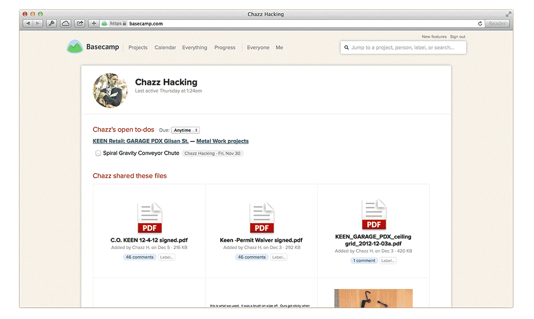534x319 pixels.
Task: Open C.O. KEEN 12-4-12 signed.pdf file name
Action: pos(149,240)
